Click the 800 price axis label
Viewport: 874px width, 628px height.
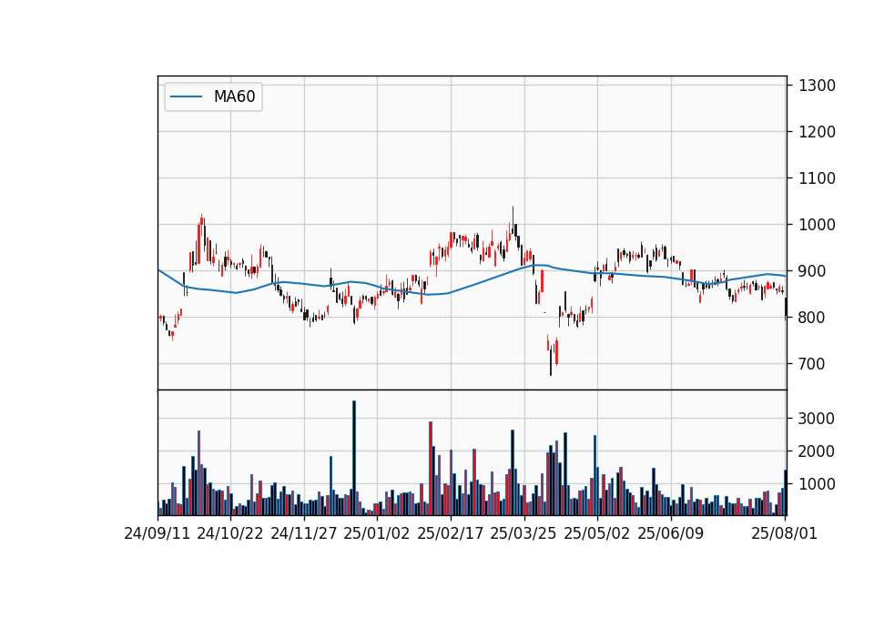(812, 317)
